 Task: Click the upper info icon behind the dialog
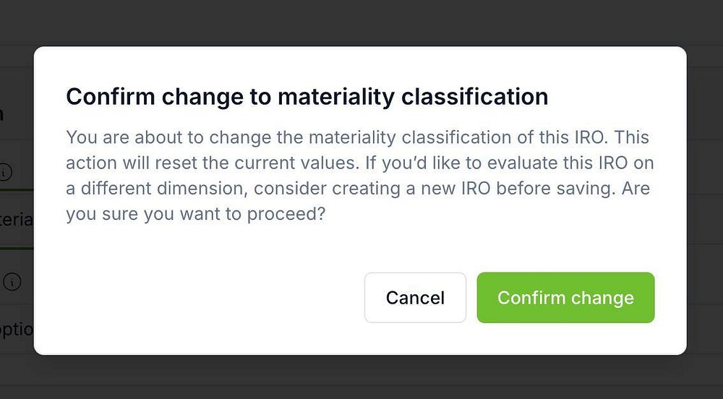7,172
